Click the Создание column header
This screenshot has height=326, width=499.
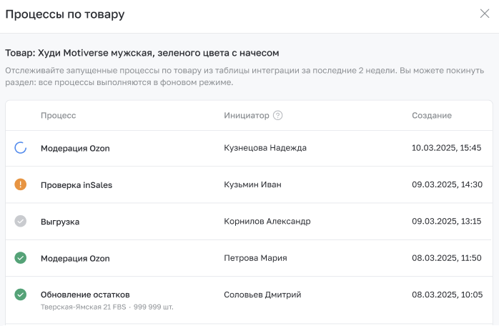[x=431, y=116]
